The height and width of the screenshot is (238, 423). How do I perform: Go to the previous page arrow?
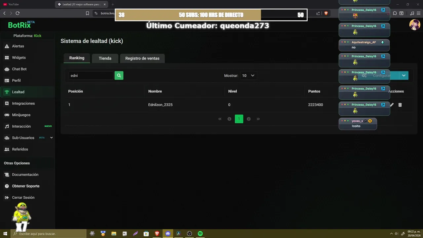point(229,119)
